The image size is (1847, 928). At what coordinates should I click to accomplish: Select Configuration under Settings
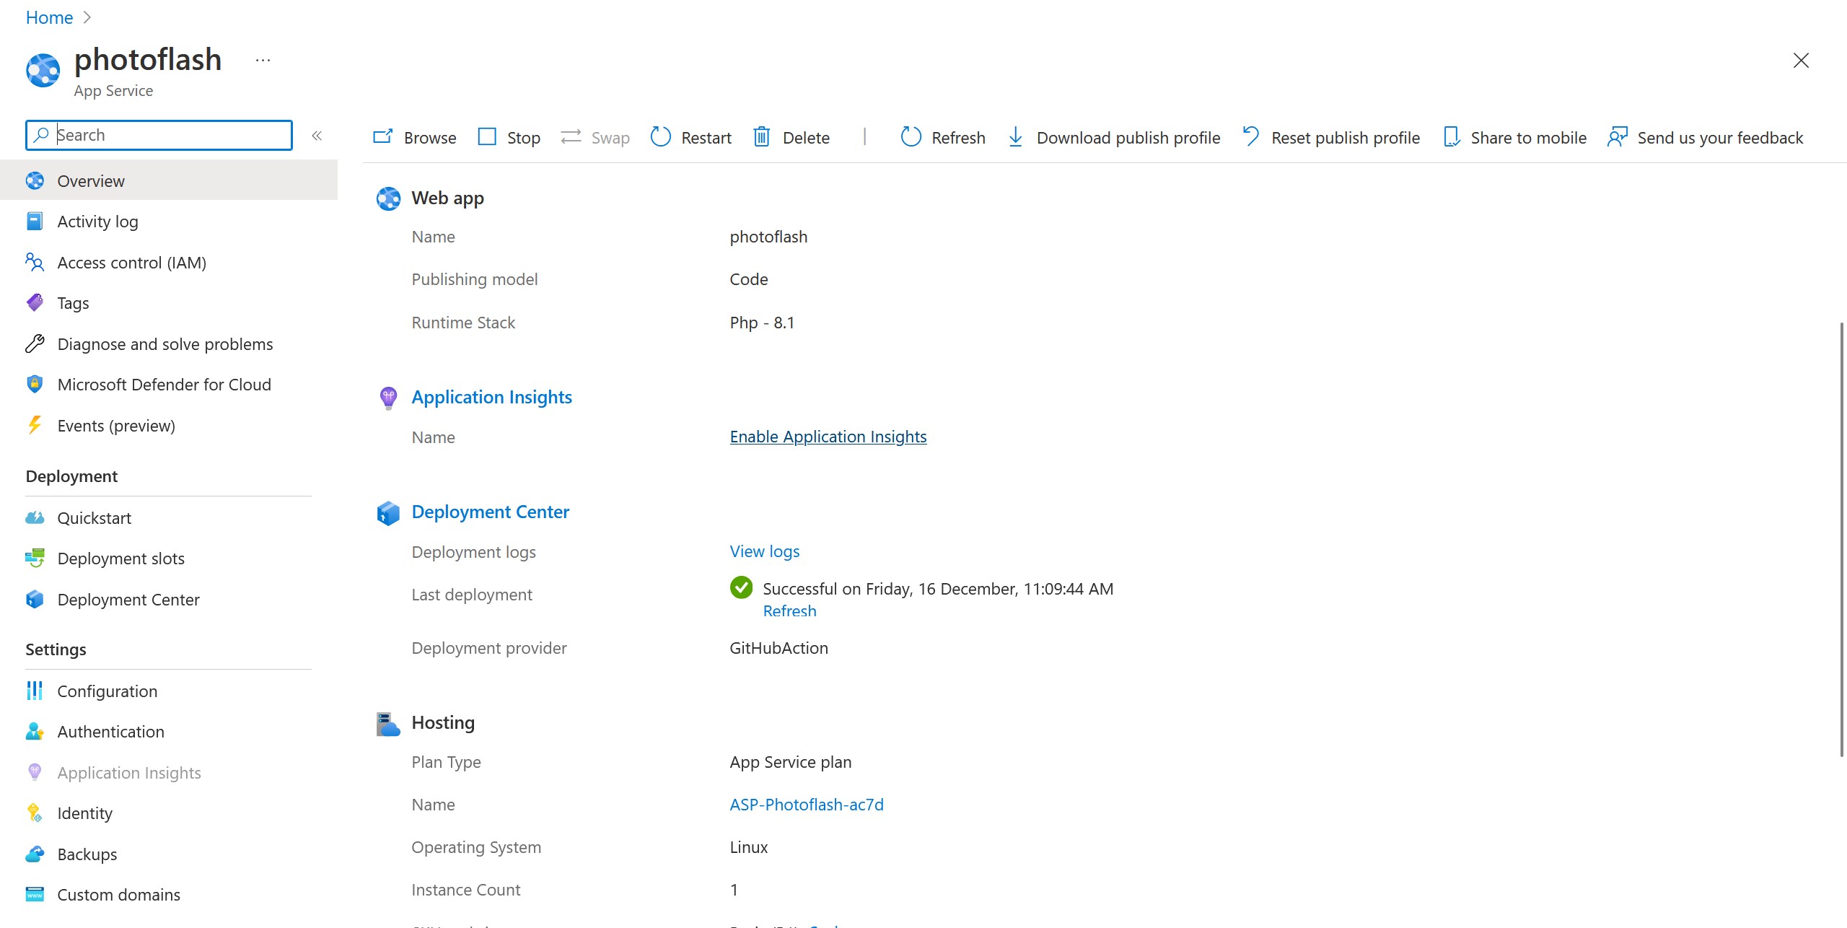tap(107, 691)
